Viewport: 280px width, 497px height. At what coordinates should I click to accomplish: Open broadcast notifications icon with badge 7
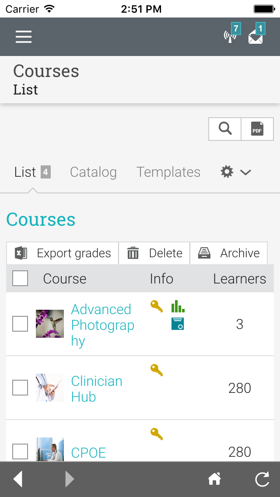tap(230, 36)
